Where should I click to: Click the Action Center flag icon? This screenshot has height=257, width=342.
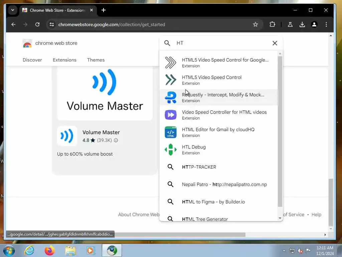308,251
